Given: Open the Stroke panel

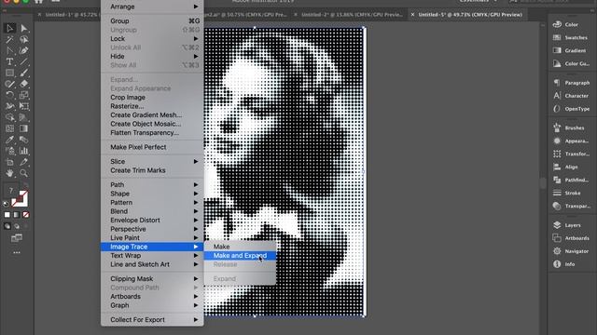Looking at the screenshot, I should tap(566, 193).
